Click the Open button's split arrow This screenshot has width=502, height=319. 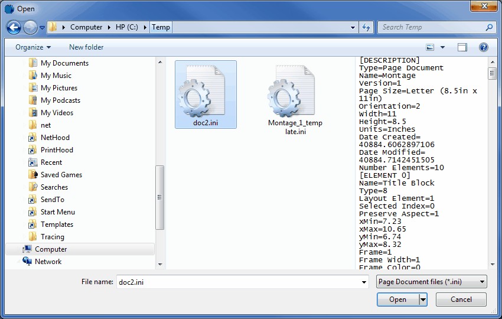tap(423, 300)
